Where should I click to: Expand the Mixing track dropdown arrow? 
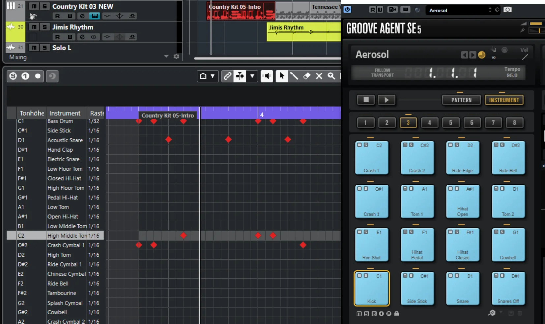pos(166,57)
